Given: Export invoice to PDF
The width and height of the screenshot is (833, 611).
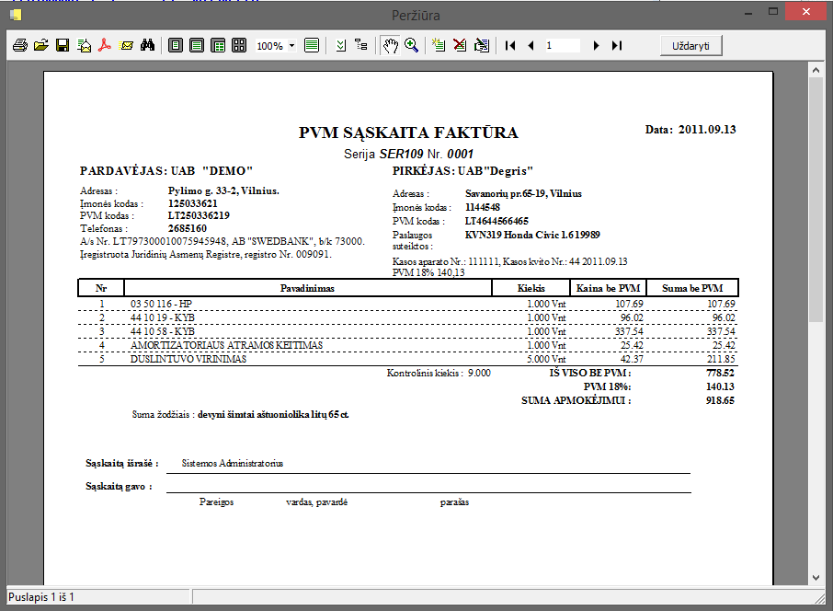Looking at the screenshot, I should [105, 45].
